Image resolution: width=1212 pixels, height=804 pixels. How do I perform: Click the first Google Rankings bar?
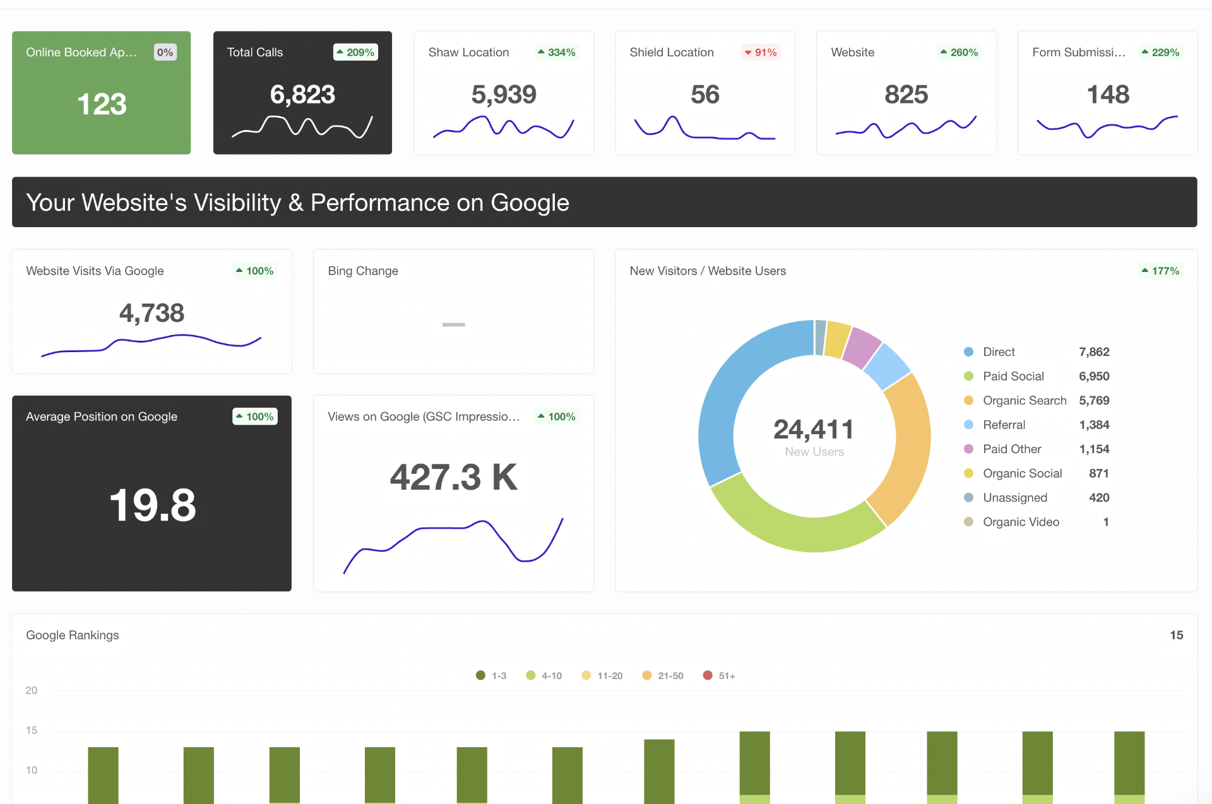[103, 776]
